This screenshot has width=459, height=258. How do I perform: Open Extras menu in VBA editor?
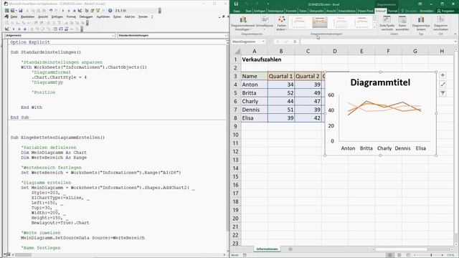117,16
